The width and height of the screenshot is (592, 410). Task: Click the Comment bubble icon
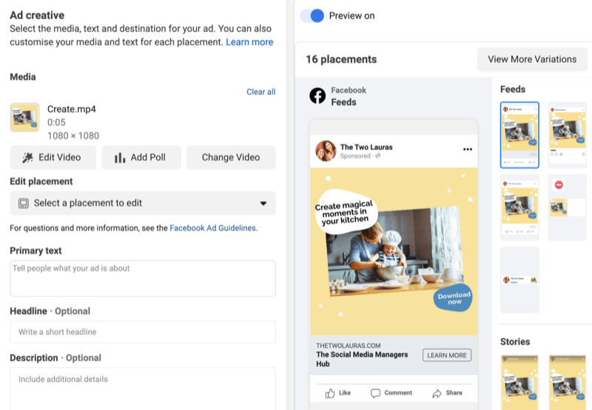[x=375, y=394]
